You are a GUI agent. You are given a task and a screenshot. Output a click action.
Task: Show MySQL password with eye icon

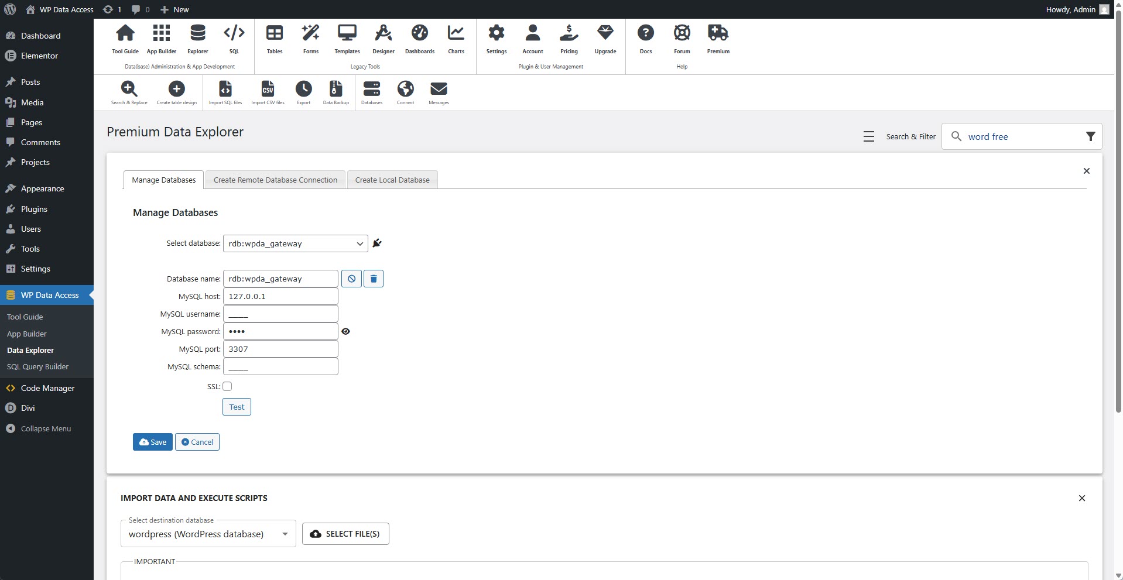(x=345, y=331)
